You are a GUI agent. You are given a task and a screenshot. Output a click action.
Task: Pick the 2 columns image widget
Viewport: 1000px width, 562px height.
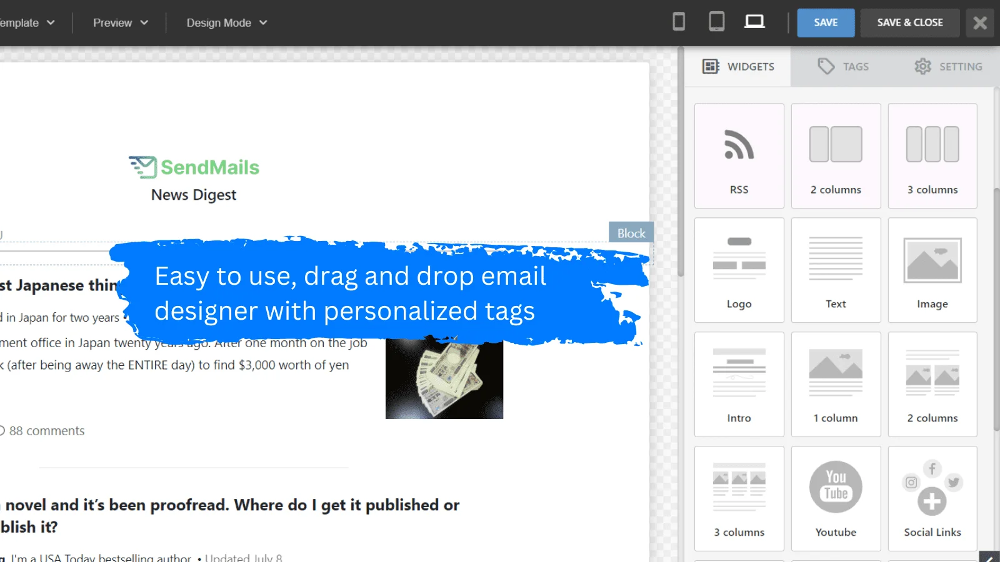932,384
